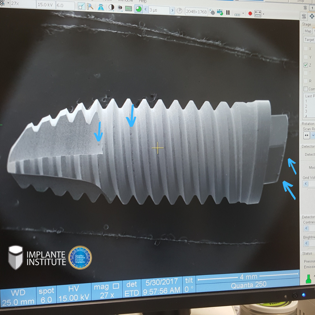The height and width of the screenshot is (315, 315).
Task: Click the snapshot camera icon
Action: [x=220, y=13]
